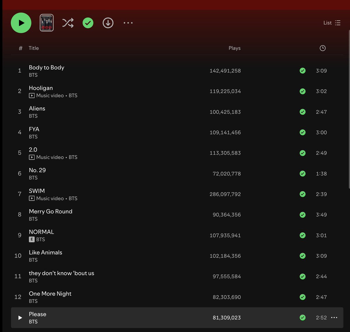Select the track they don't know 'bout us
This screenshot has height=332, width=350.
62,273
